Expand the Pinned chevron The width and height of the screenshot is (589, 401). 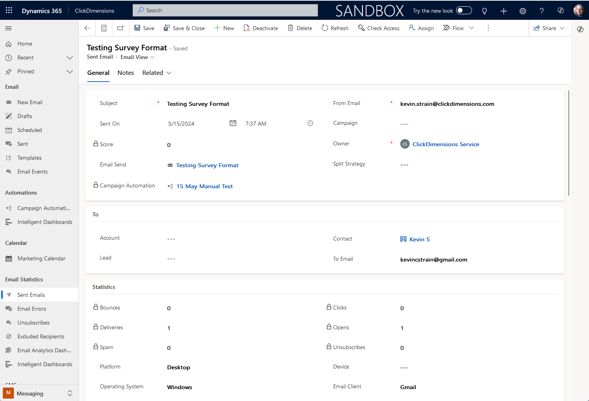click(70, 72)
